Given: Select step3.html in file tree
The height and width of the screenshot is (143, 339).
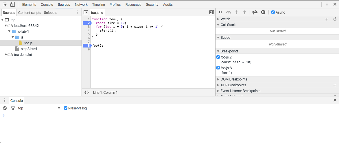Looking at the screenshot, I should (29, 49).
